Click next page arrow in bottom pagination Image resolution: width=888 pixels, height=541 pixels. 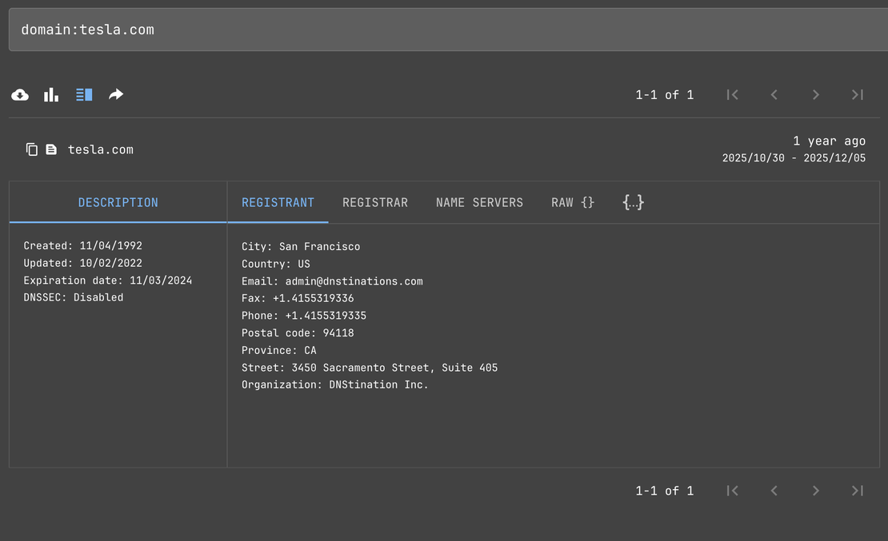[x=815, y=491]
